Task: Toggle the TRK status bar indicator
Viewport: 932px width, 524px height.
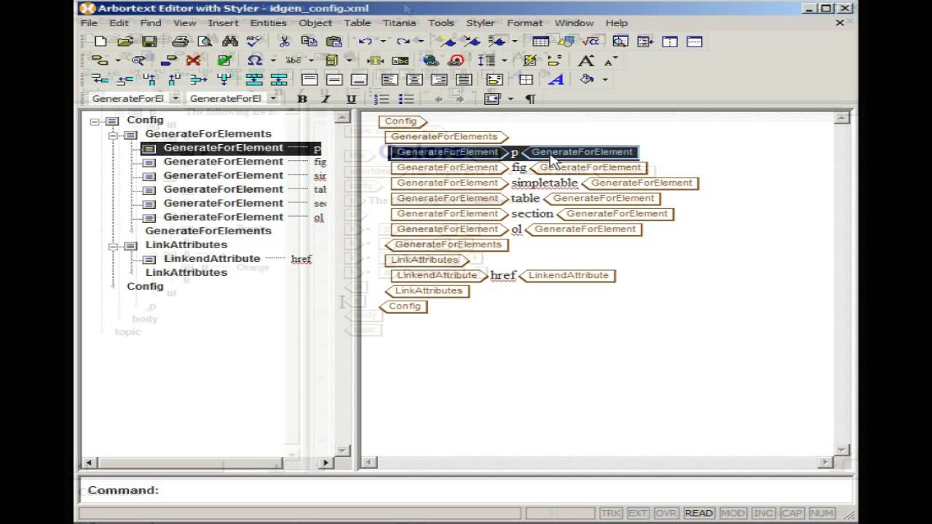Action: coord(610,513)
